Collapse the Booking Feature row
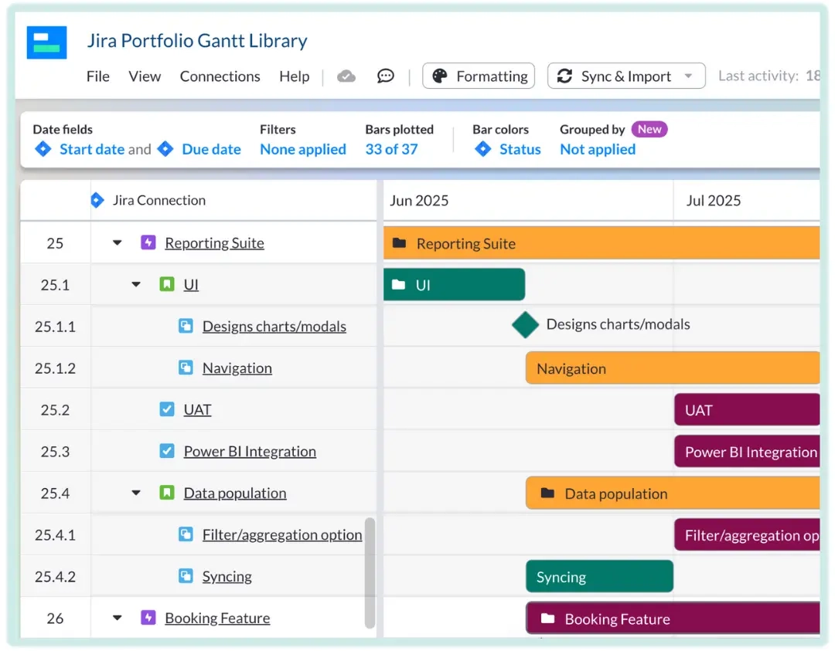Viewport: 835px width, 651px height. pyautogui.click(x=116, y=618)
